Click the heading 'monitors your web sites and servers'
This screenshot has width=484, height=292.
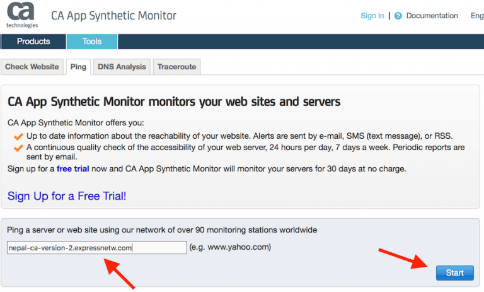174,102
